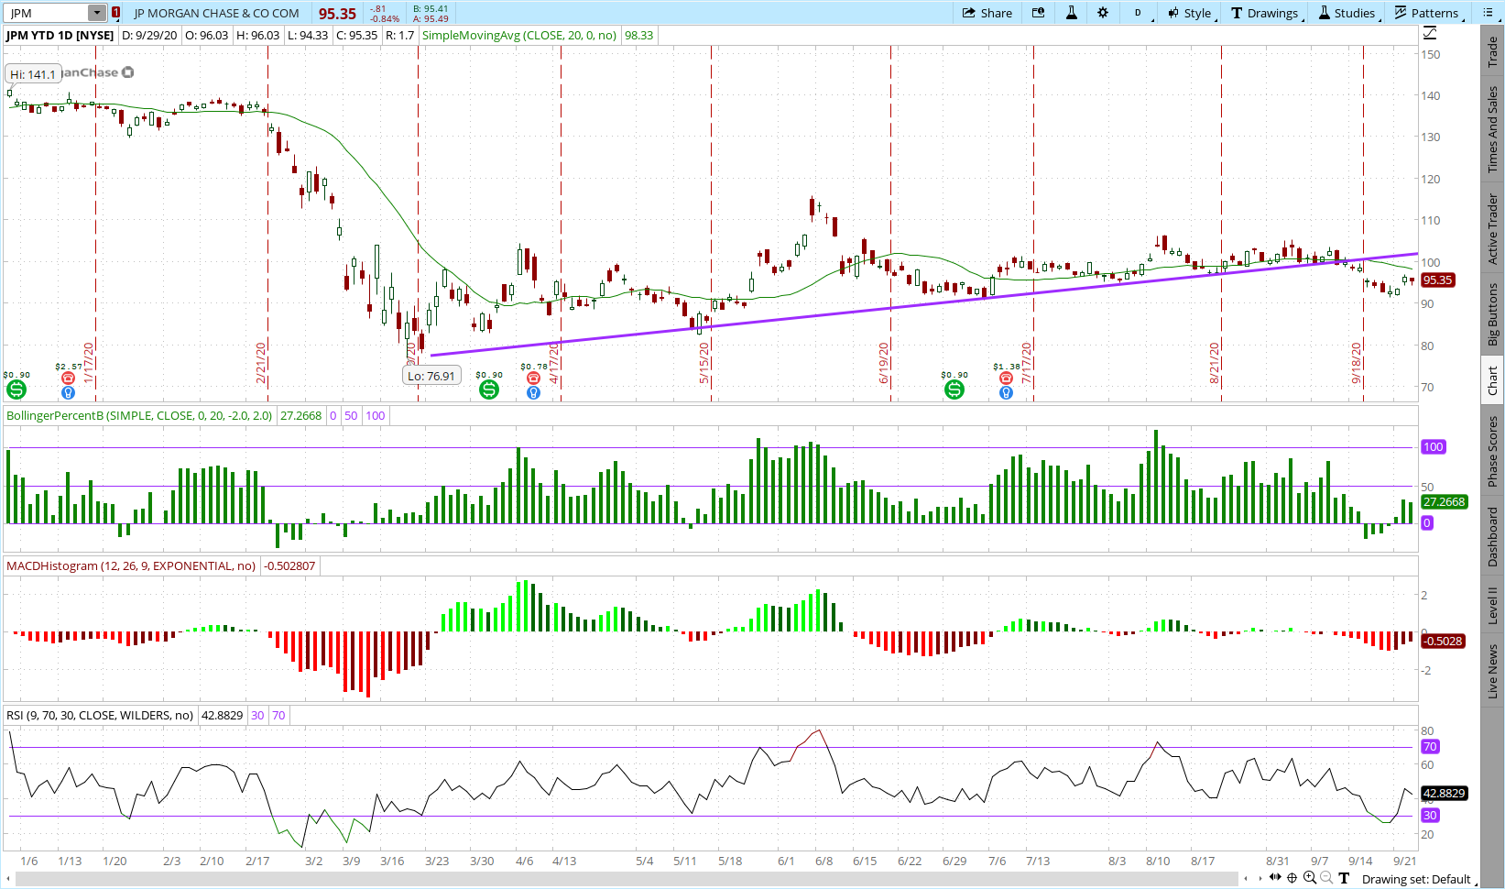
Task: Click the blue lightbulb icon under $0.78
Action: tap(533, 393)
